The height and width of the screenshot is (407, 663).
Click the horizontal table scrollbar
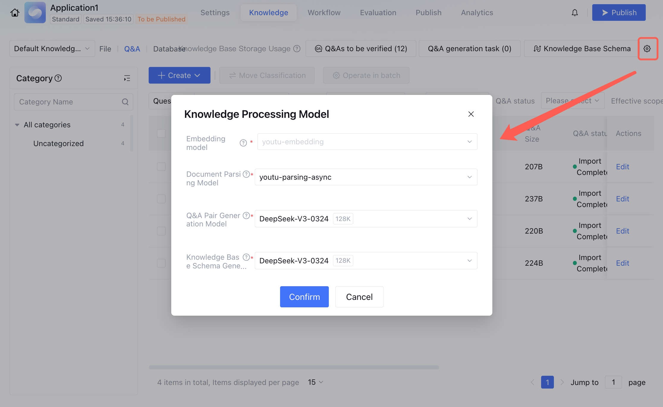[x=294, y=367]
